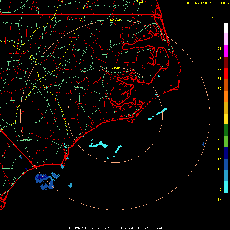The image size is (230, 230).
Task: Click the '46' legend value
Action: coord(220,79)
